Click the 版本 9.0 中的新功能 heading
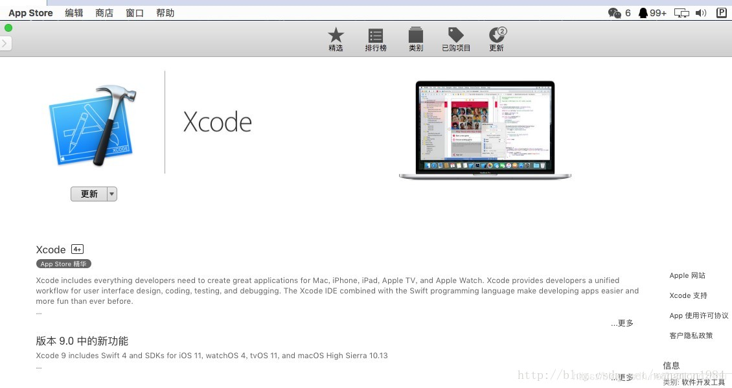This screenshot has width=732, height=388. click(x=82, y=341)
